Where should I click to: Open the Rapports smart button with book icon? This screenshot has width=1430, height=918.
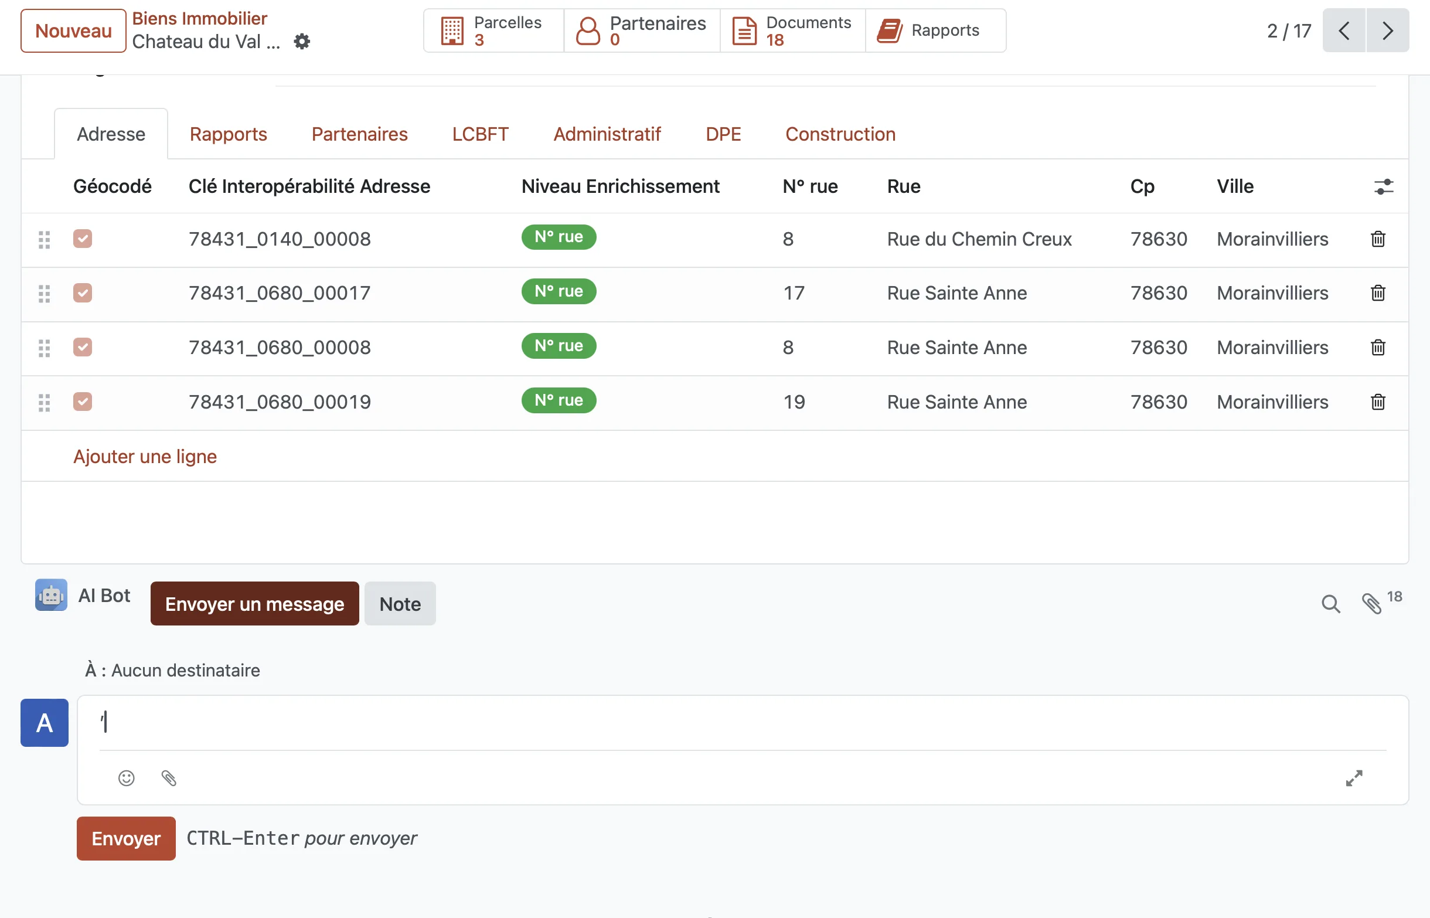[935, 30]
